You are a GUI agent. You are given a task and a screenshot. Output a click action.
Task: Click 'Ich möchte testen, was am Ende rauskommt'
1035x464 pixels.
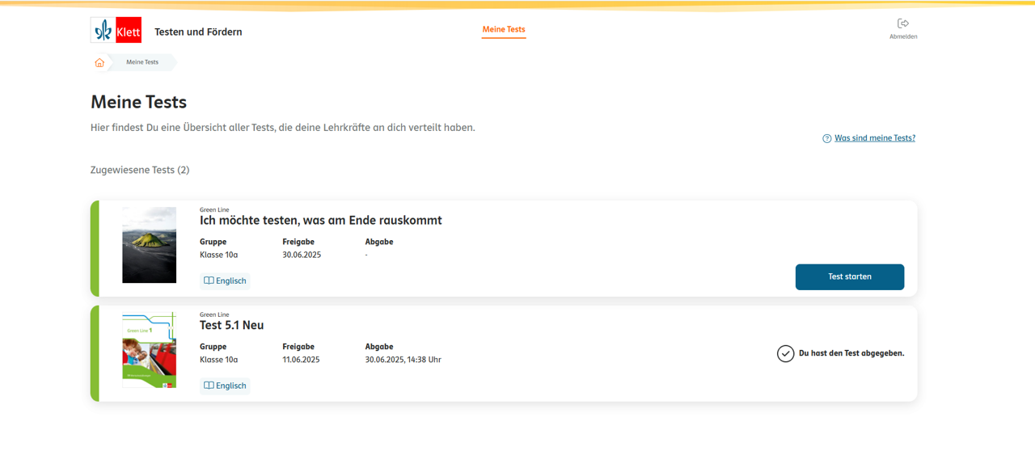[321, 221]
